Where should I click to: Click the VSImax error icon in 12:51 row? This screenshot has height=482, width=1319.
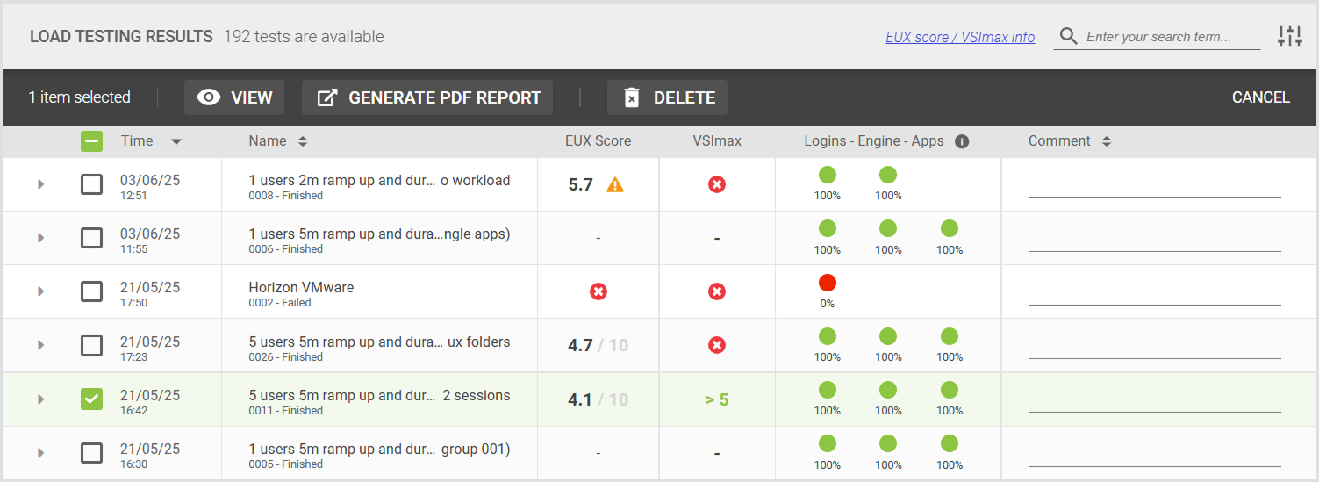click(717, 184)
